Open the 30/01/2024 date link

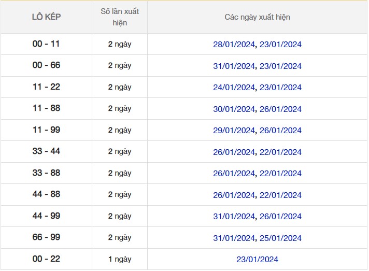(234, 109)
